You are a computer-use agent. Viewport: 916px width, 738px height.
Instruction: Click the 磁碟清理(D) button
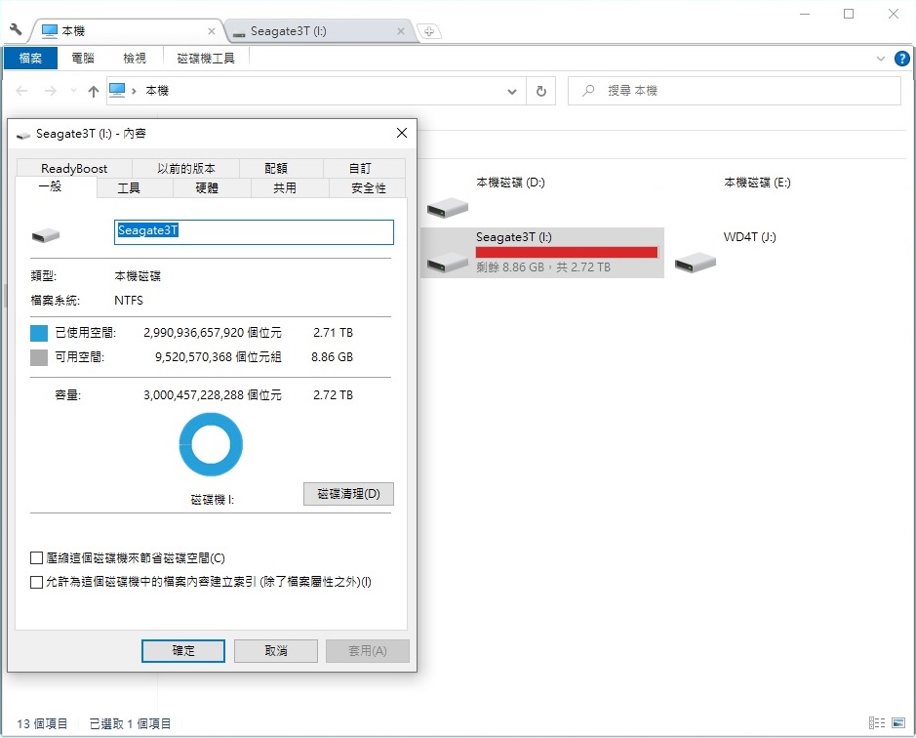click(x=349, y=494)
